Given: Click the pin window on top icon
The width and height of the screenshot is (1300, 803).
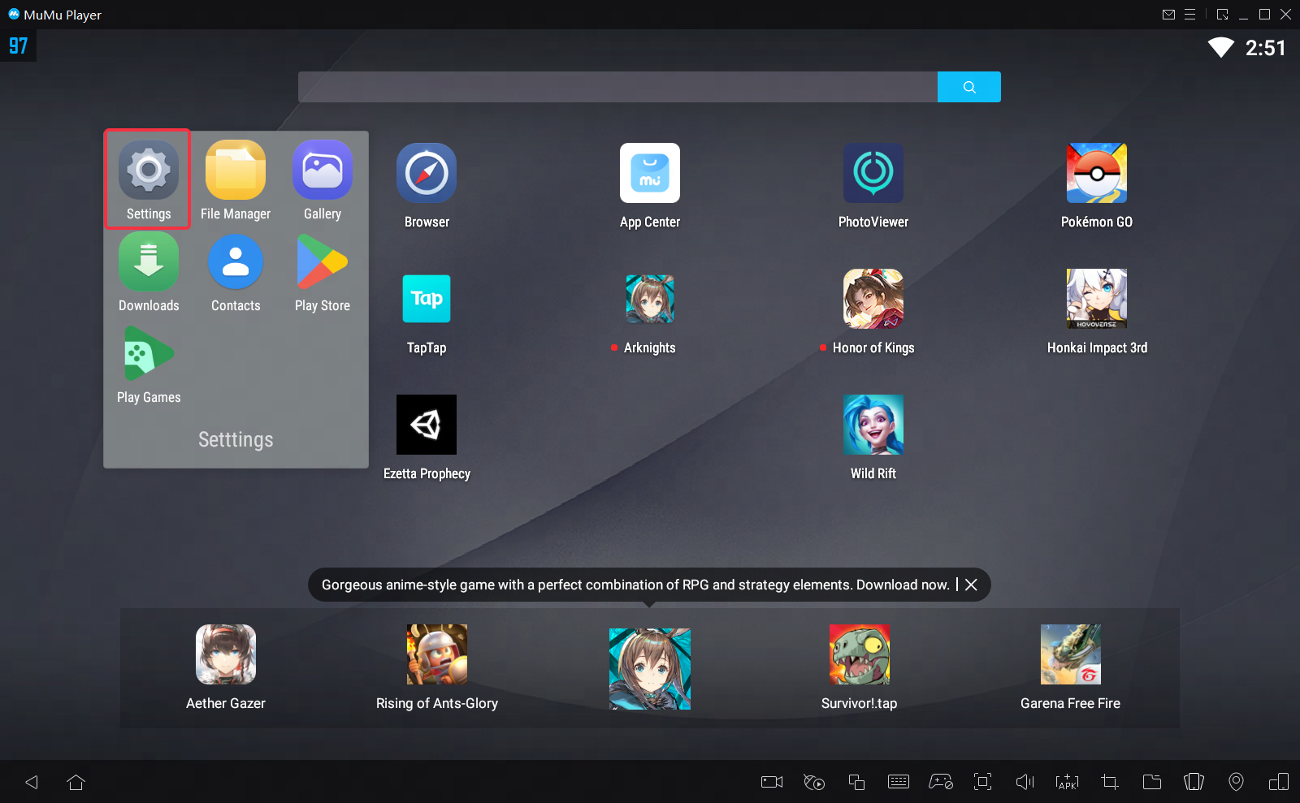Looking at the screenshot, I should point(1223,15).
